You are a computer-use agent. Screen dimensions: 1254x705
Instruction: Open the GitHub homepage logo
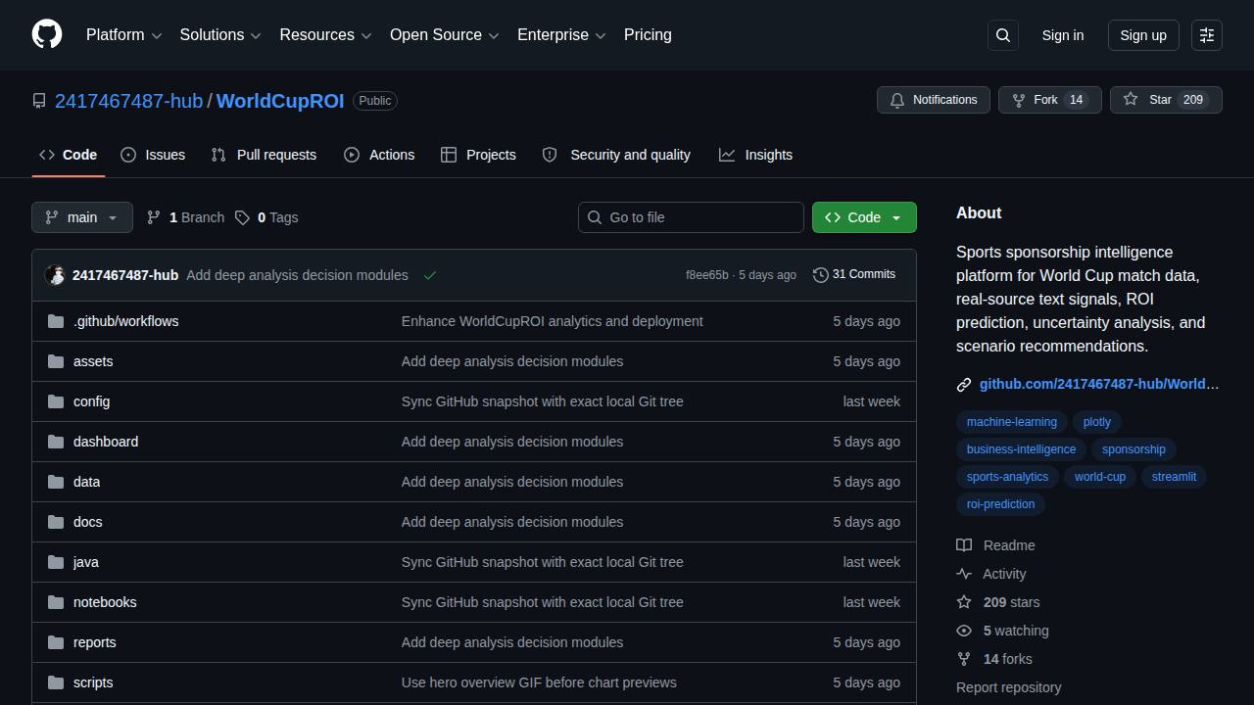[x=47, y=34]
